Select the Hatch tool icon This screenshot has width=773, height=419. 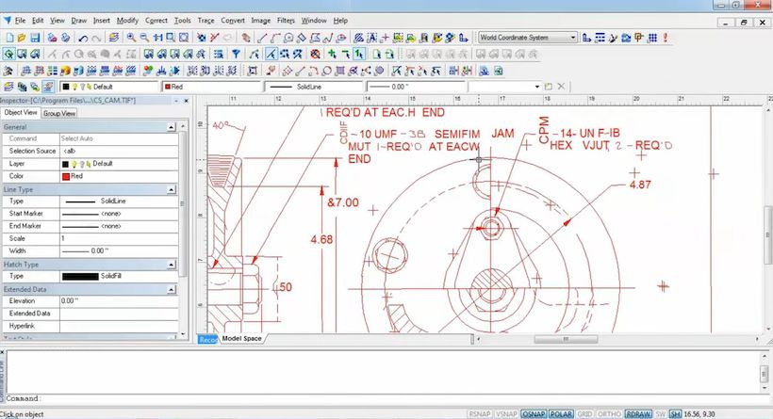[x=359, y=38]
